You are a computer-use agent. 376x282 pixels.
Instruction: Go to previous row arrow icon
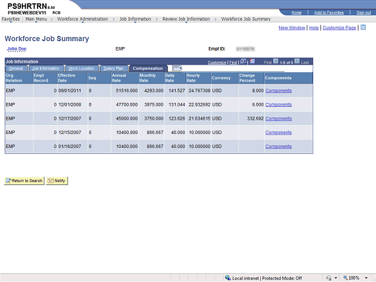(x=276, y=61)
